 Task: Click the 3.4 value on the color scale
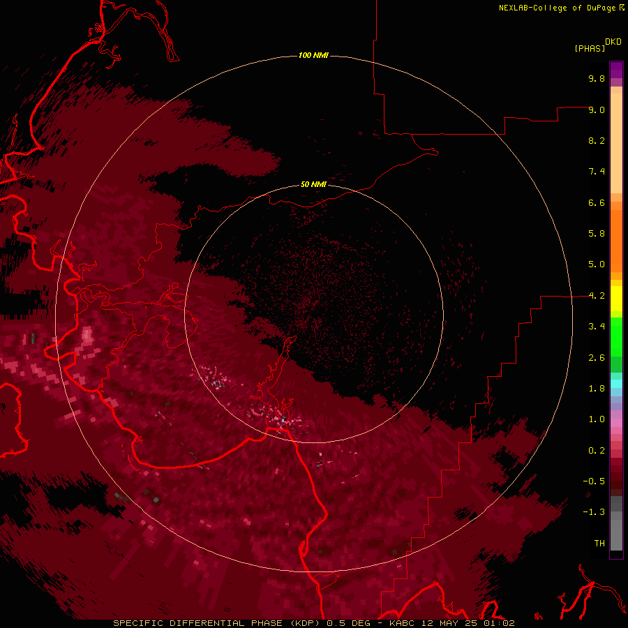click(597, 327)
